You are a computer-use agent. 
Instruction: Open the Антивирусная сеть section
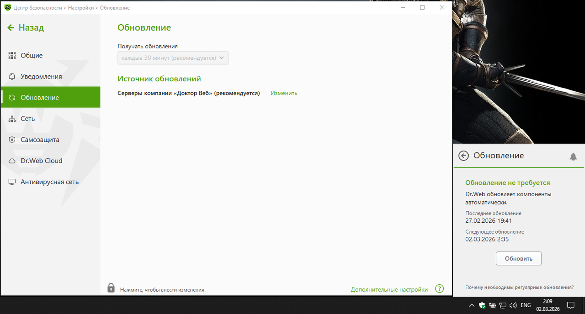click(50, 182)
